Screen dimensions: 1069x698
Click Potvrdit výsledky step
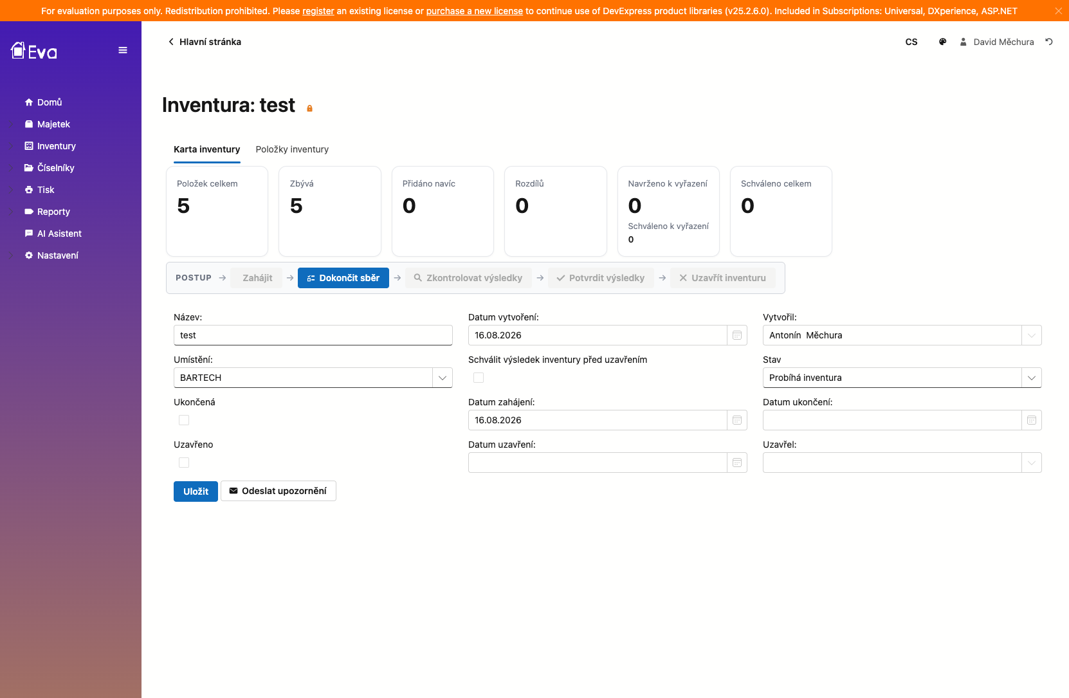[601, 278]
